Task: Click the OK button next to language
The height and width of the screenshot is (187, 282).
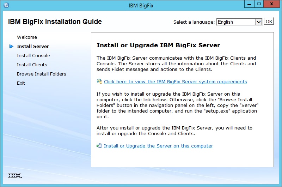Action: (x=269, y=22)
